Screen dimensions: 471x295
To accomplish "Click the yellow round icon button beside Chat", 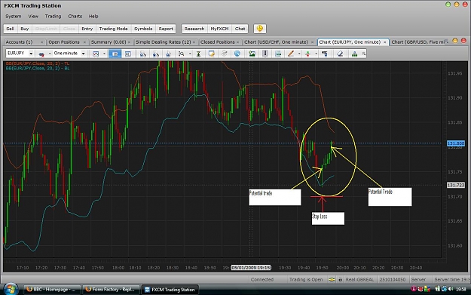I will (x=260, y=29).
